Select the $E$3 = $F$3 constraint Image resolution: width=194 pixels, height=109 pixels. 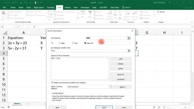56,58
